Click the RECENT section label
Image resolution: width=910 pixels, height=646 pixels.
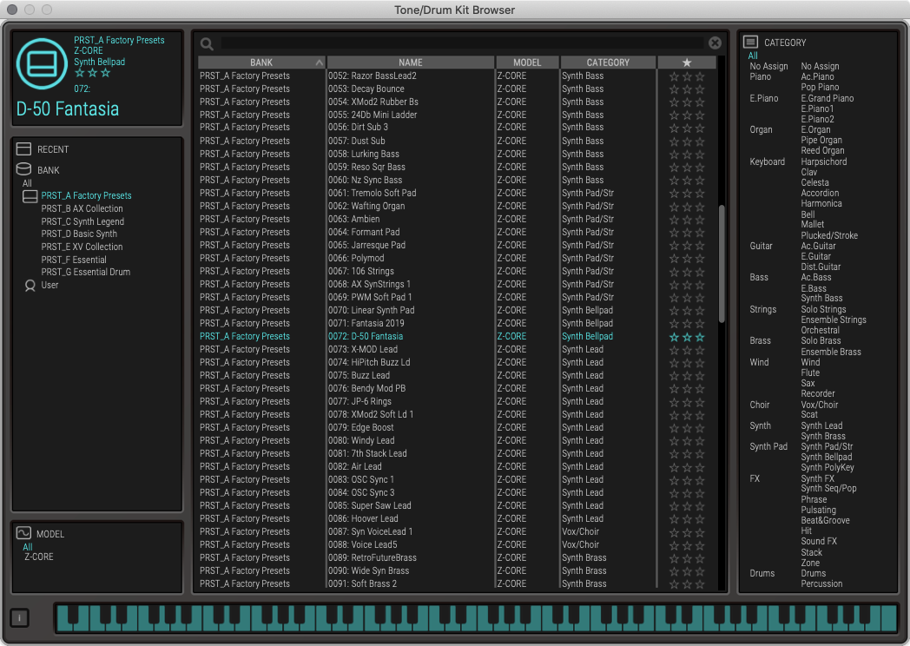tap(53, 149)
